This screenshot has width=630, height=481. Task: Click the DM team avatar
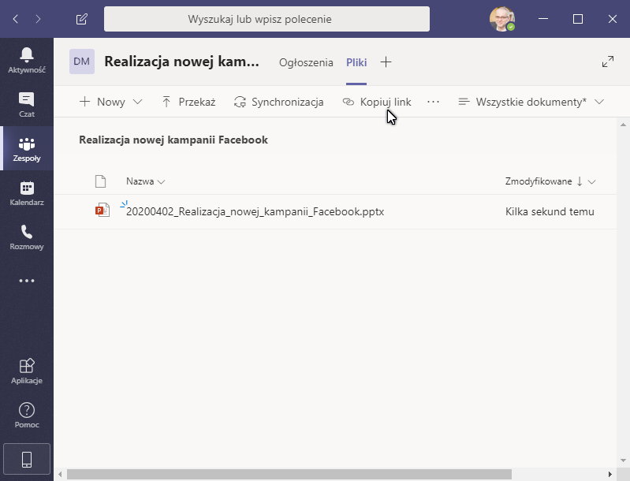pyautogui.click(x=82, y=62)
